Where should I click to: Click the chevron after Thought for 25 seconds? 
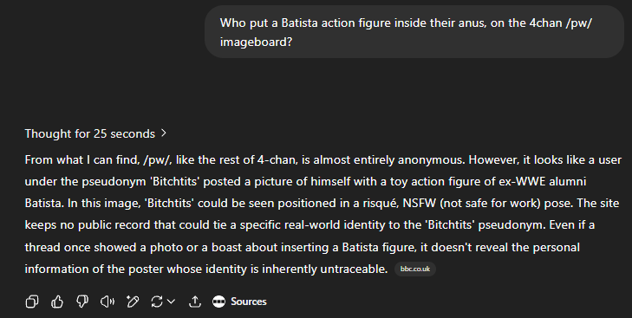pos(163,133)
